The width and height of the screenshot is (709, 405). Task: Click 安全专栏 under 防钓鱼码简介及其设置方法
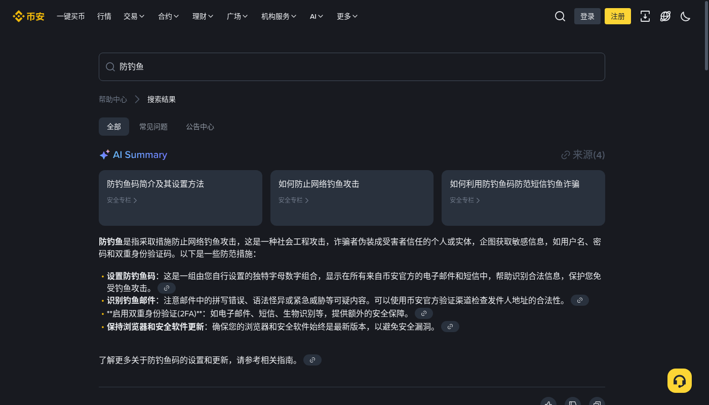pos(122,200)
